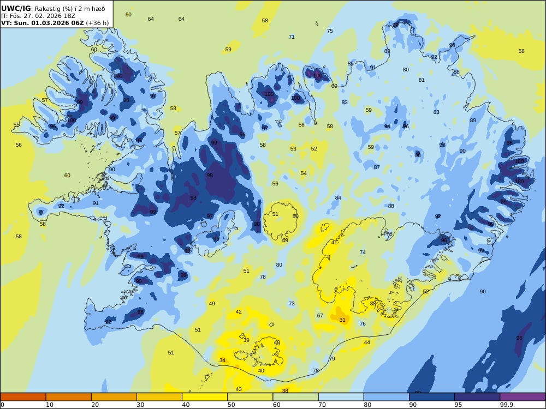Click the offshore humidity value '55'
546x409 pixels.
click(x=16, y=125)
